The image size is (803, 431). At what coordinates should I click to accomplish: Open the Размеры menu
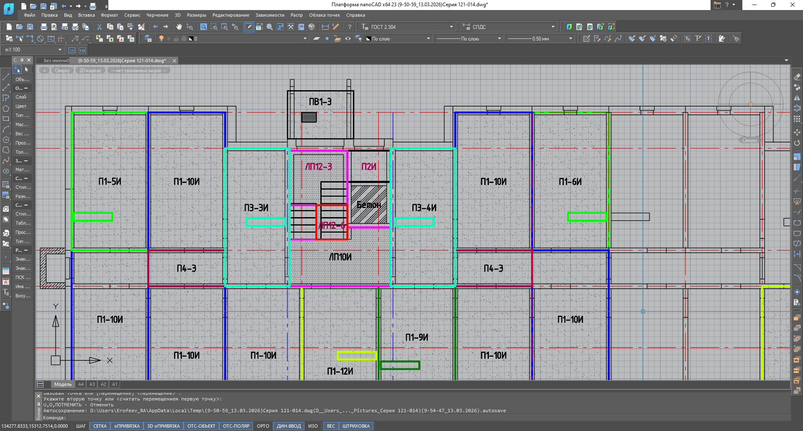196,15
